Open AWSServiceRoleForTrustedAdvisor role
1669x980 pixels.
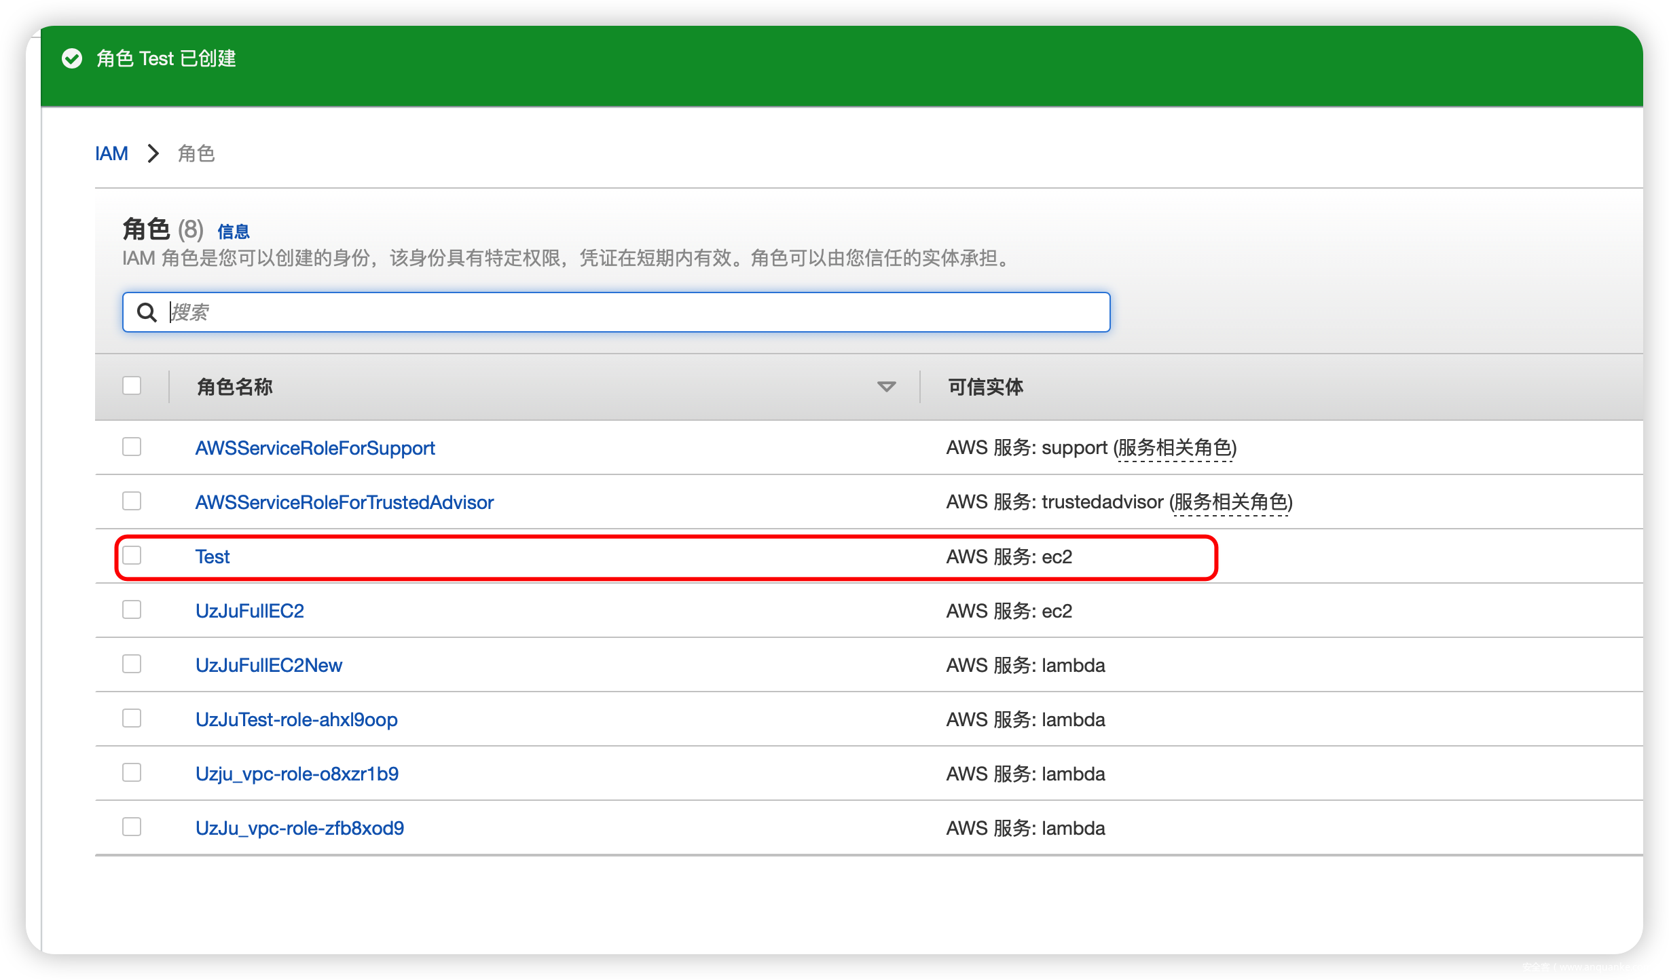click(344, 502)
